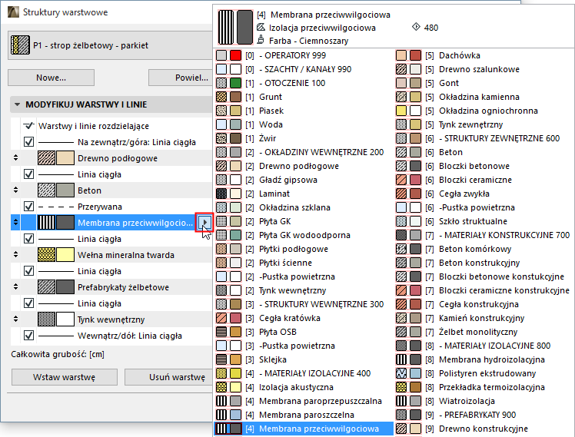
Task: Select Tynk wewnętrzny layer row in structure
Action: (x=111, y=319)
